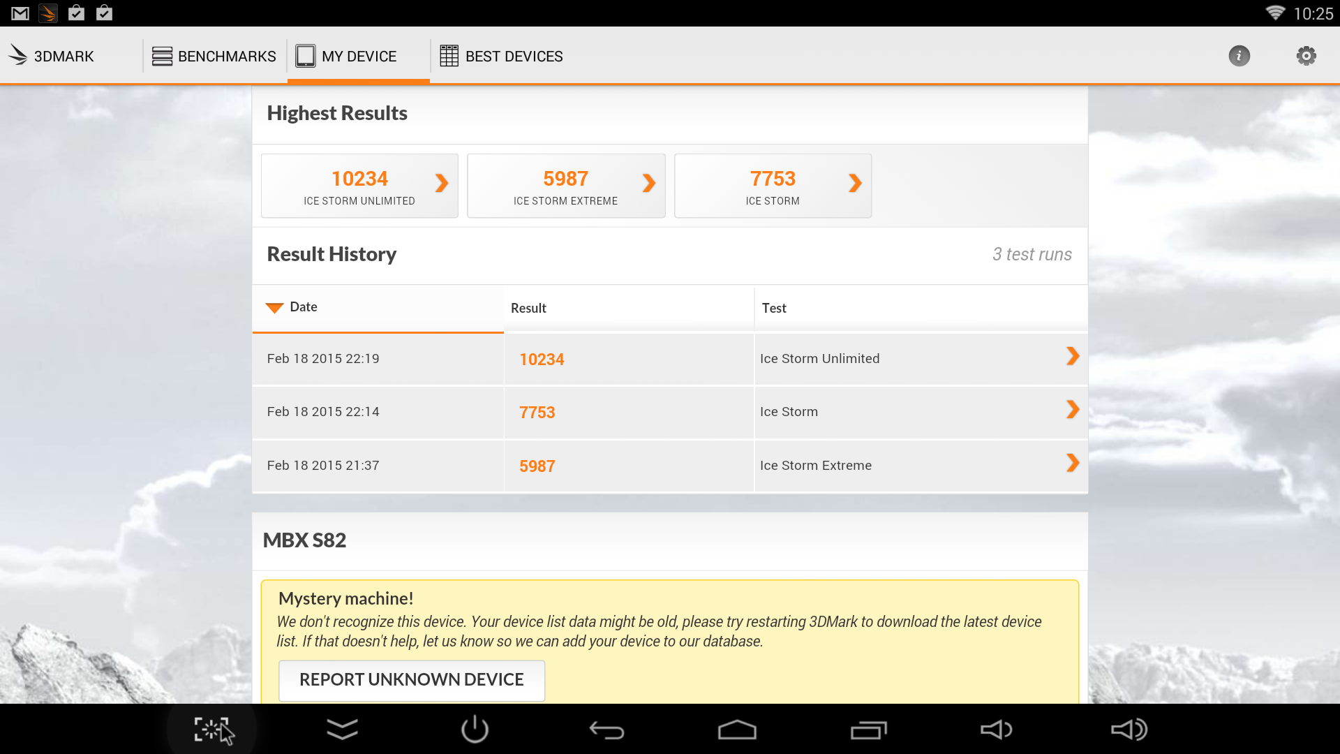This screenshot has height=754, width=1340.
Task: Click the Ice Storm Extreme test name in history
Action: [x=815, y=466]
